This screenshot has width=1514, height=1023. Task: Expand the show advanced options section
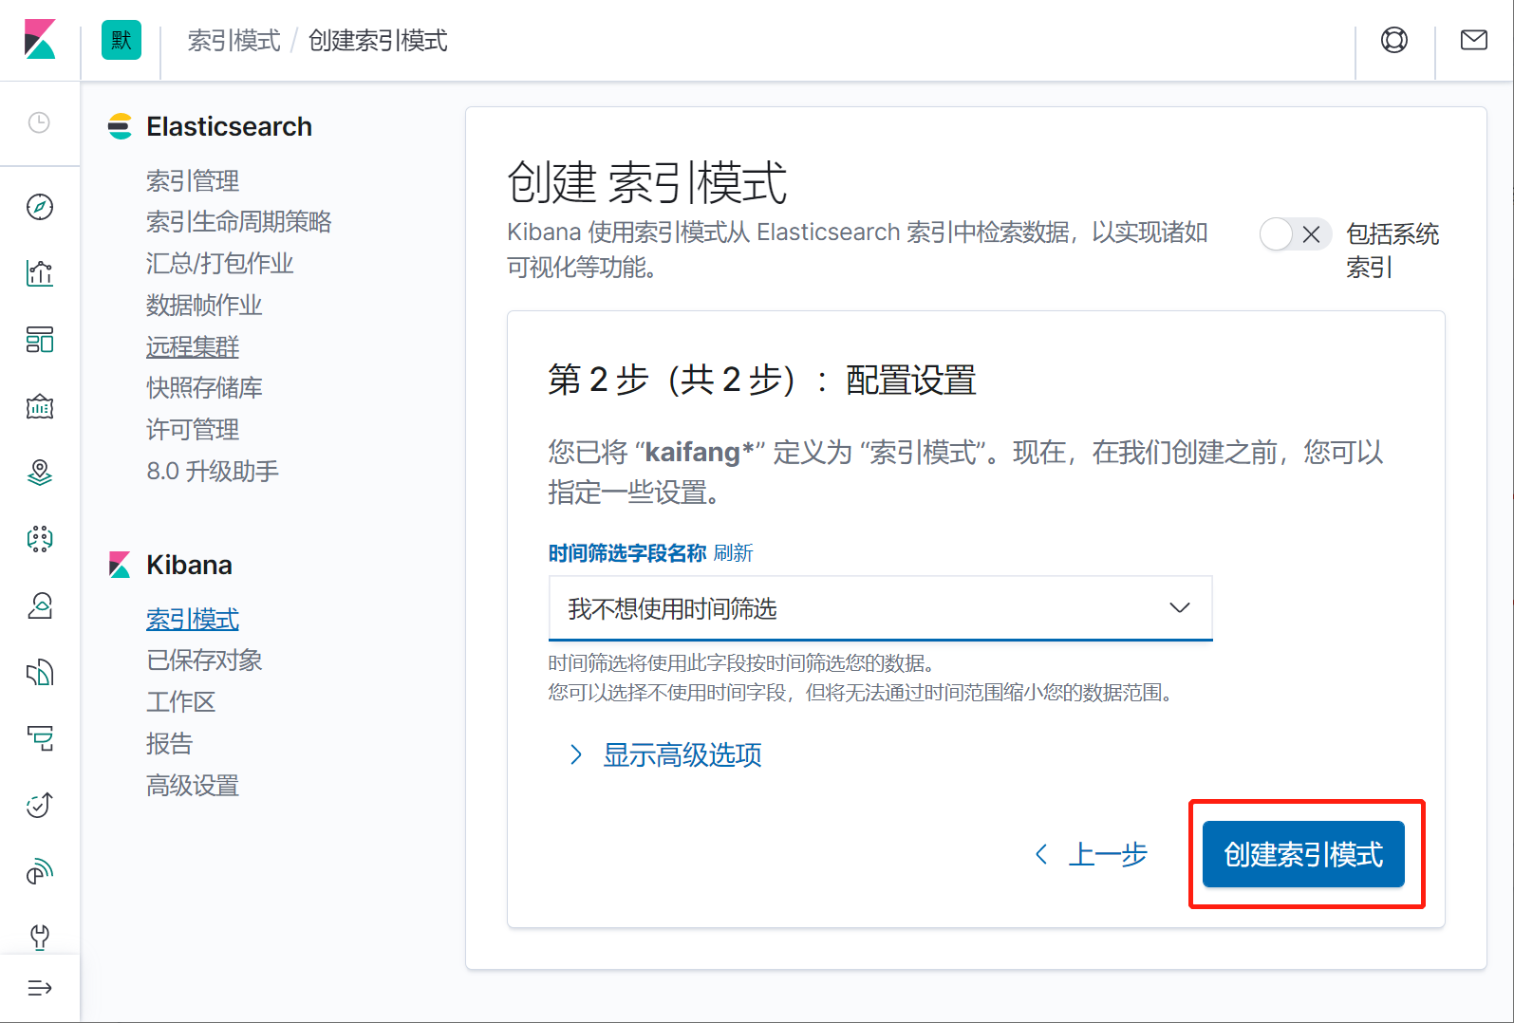[682, 755]
